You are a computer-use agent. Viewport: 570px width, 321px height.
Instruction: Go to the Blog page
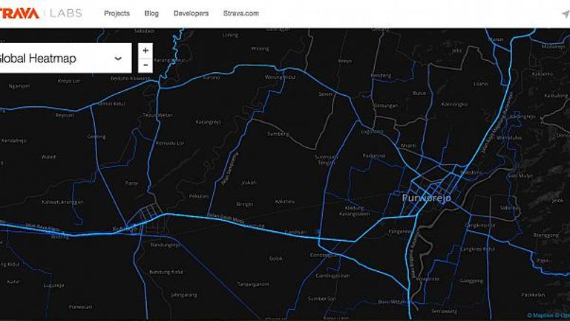pos(151,13)
